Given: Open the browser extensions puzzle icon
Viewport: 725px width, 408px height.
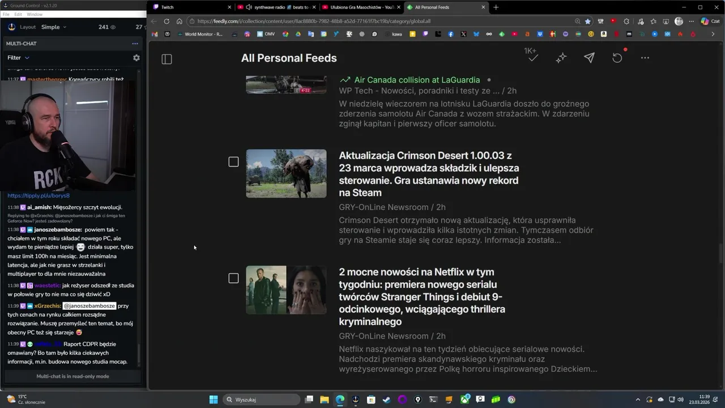Looking at the screenshot, I should tap(626, 21).
